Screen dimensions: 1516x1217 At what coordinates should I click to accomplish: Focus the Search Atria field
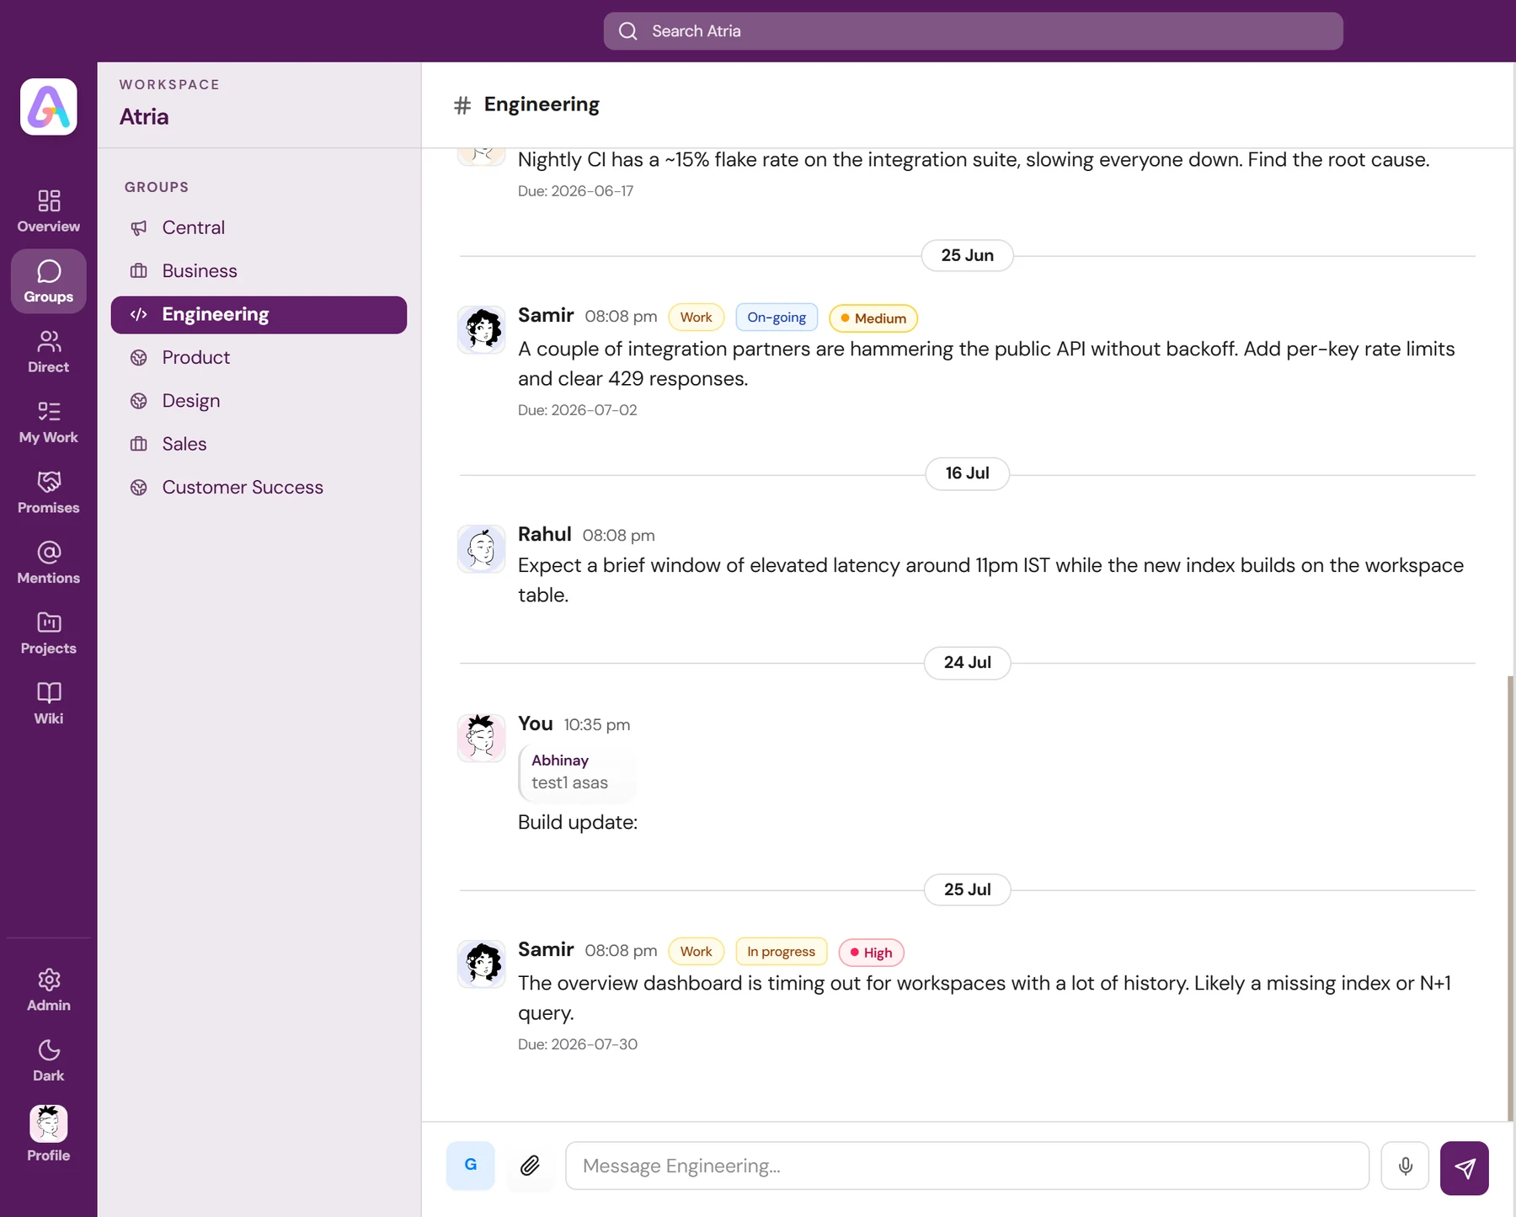point(973,31)
